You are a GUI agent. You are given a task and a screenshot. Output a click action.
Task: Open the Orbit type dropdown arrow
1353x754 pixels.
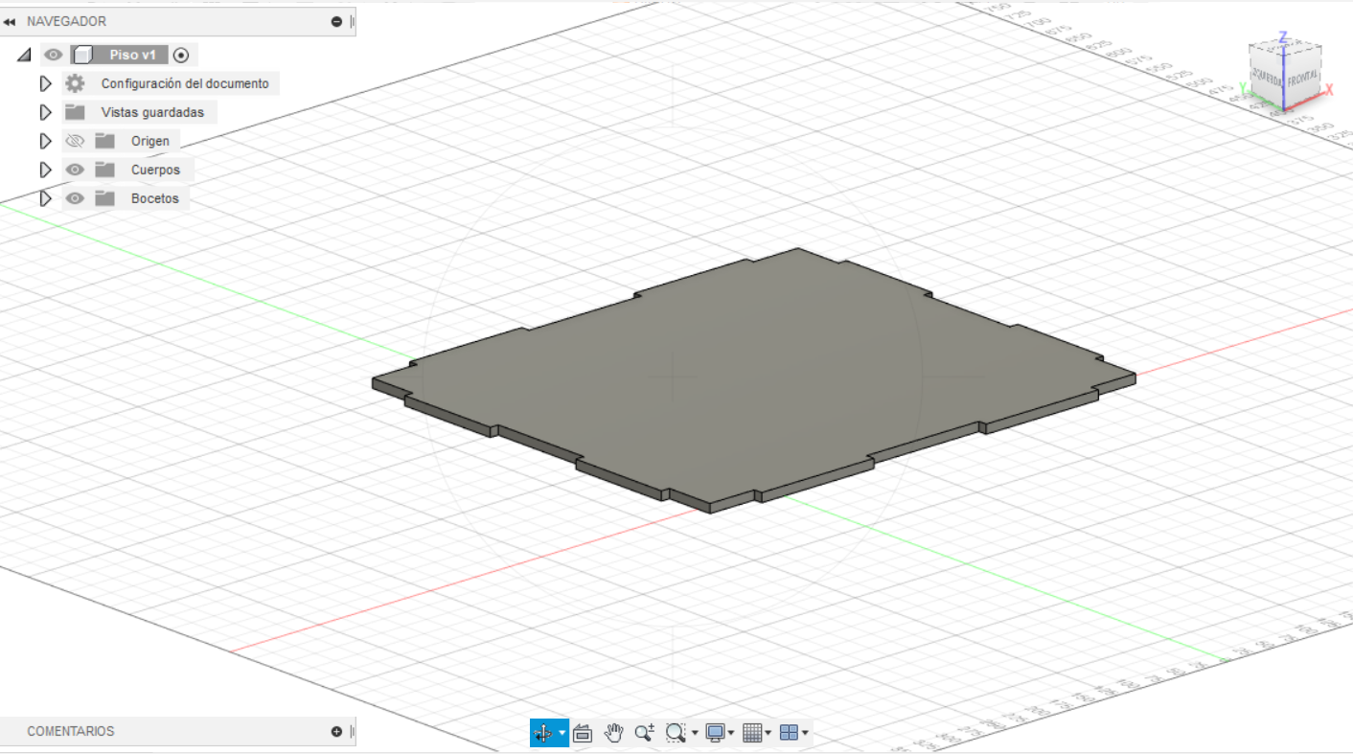tap(562, 733)
